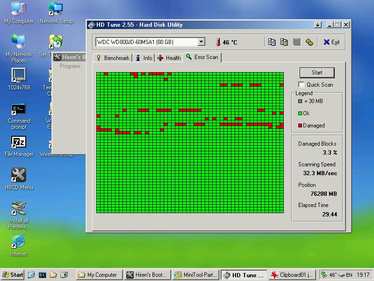Open the Windows Start button

(x=13, y=275)
